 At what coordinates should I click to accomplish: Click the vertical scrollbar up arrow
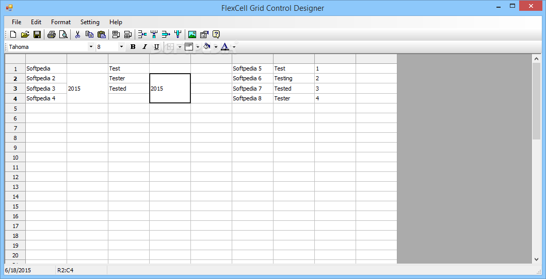(536, 59)
